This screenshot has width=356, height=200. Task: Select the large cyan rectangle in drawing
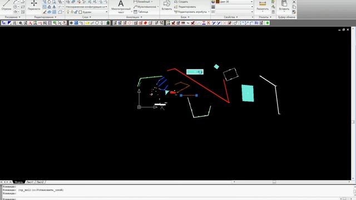click(248, 93)
